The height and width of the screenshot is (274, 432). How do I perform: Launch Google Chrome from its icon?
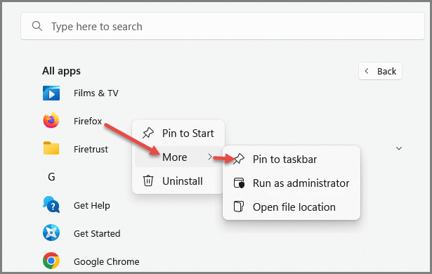click(x=51, y=261)
